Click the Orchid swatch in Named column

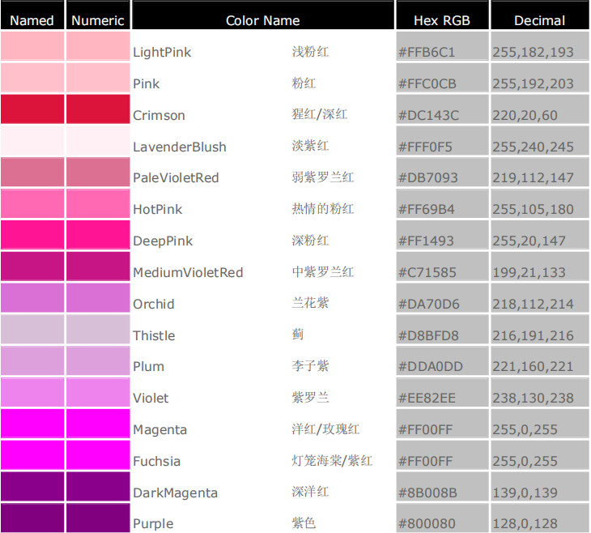(32, 298)
